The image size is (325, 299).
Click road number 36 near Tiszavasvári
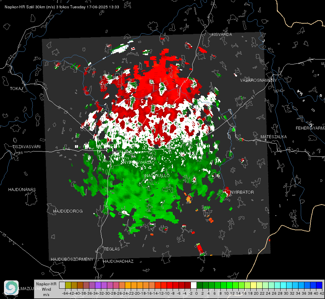tap(21, 153)
